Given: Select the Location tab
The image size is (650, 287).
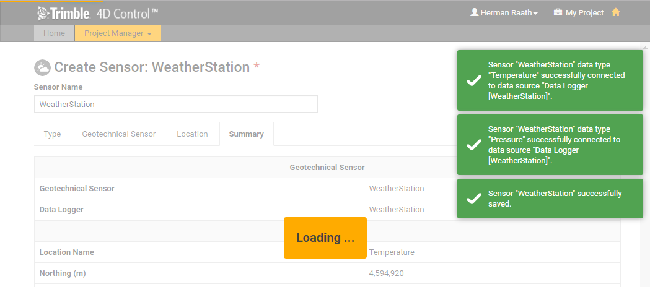Looking at the screenshot, I should click(x=192, y=134).
